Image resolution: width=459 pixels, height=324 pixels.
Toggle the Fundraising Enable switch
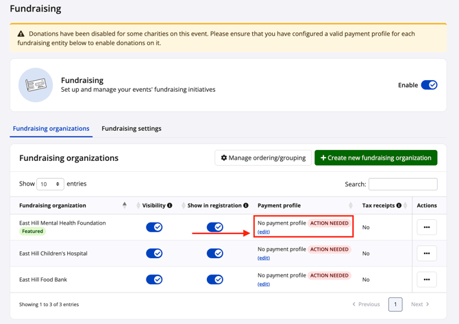[429, 85]
